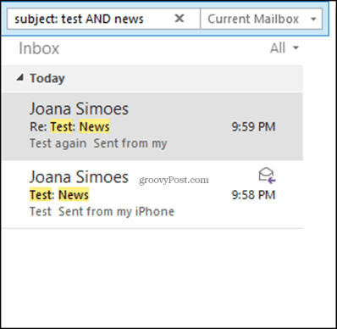The width and height of the screenshot is (337, 329).
Task: Click the 9:58 PM timestamp
Action: [x=253, y=195]
